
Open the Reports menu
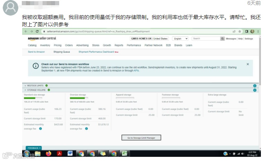click(x=119, y=45)
